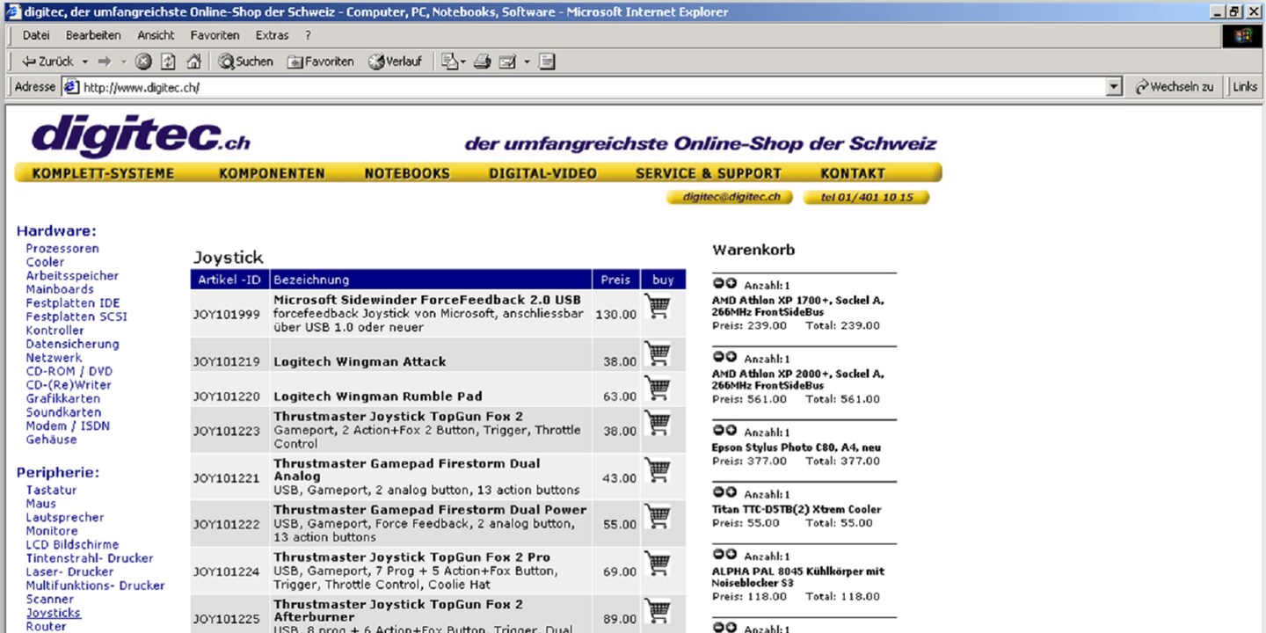Select the KOMPONENTEN navigation tab
Image resolution: width=1266 pixels, height=633 pixels.
272,173
